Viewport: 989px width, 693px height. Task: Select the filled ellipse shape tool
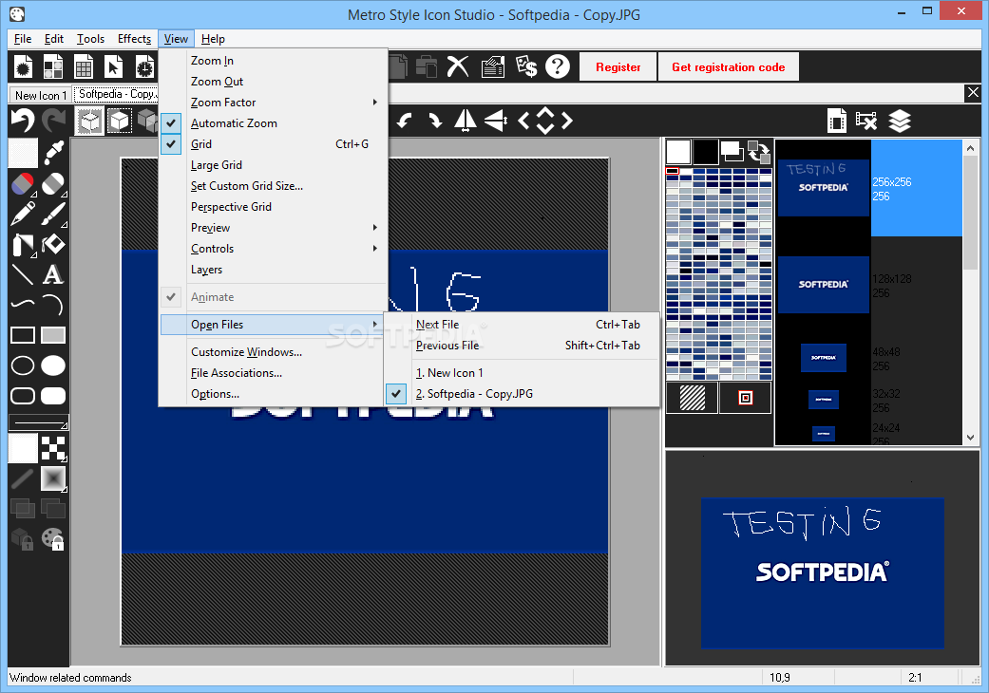(53, 365)
